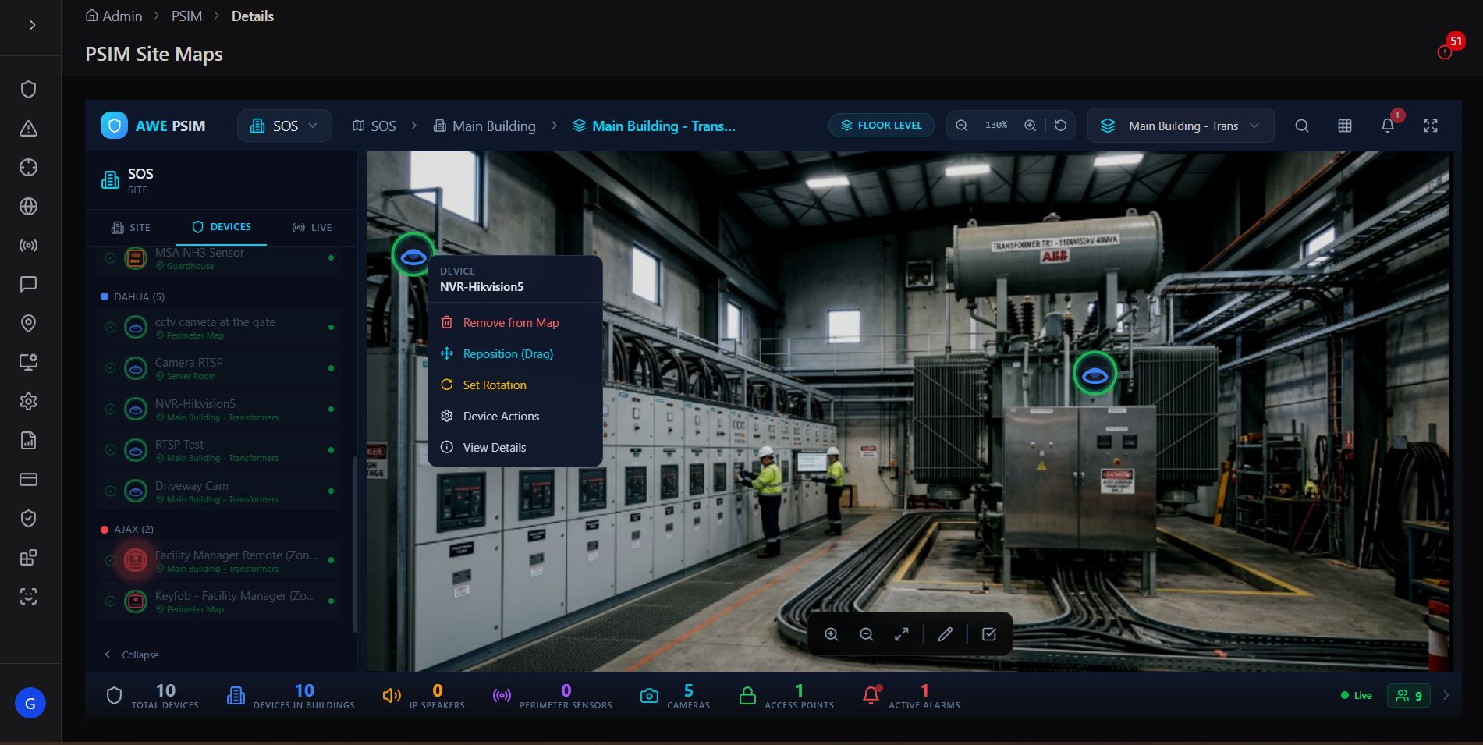The width and height of the screenshot is (1483, 745).
Task: Open the face scan sidebar icon
Action: tap(29, 597)
